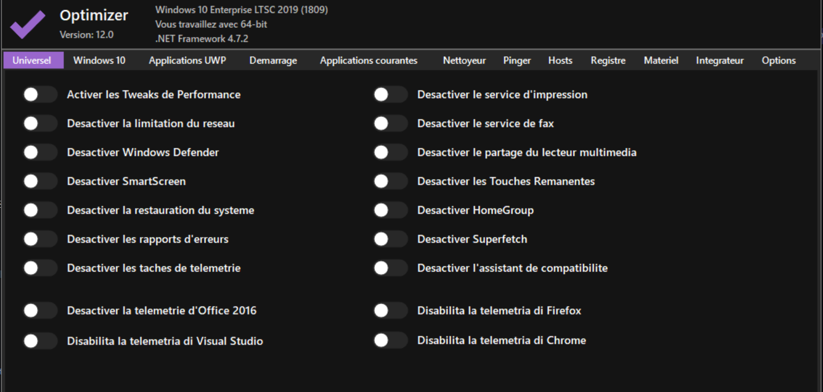Switch to the Windows 10 tab

[x=99, y=61]
